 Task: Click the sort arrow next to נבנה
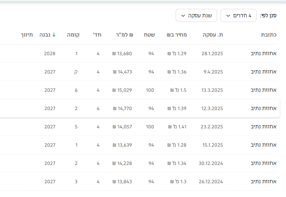pos(54,35)
